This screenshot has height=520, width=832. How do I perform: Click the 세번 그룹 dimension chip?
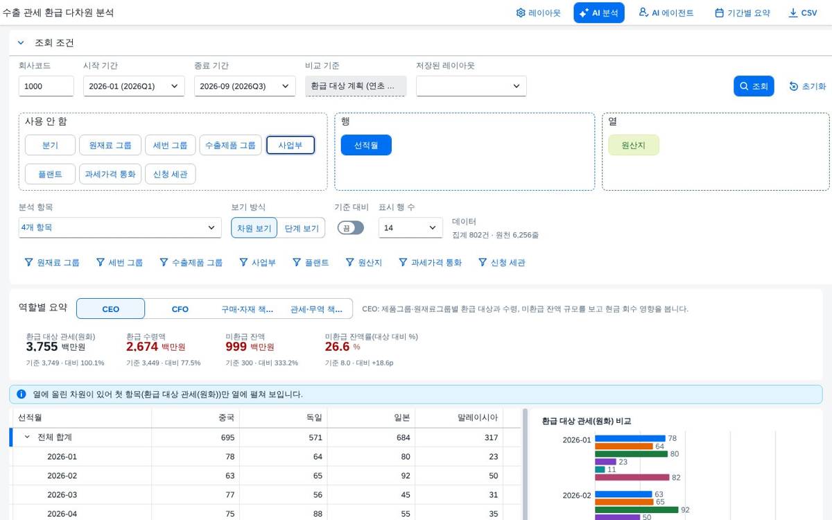(x=171, y=145)
